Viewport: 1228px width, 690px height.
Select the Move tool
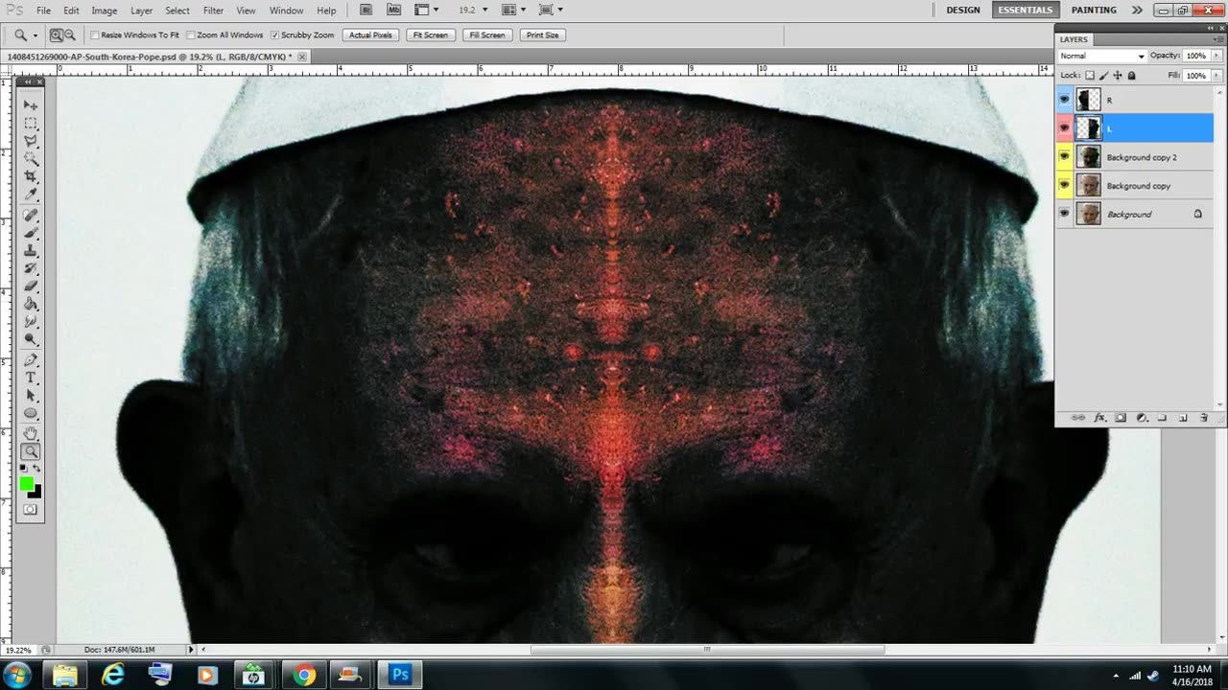(x=31, y=105)
